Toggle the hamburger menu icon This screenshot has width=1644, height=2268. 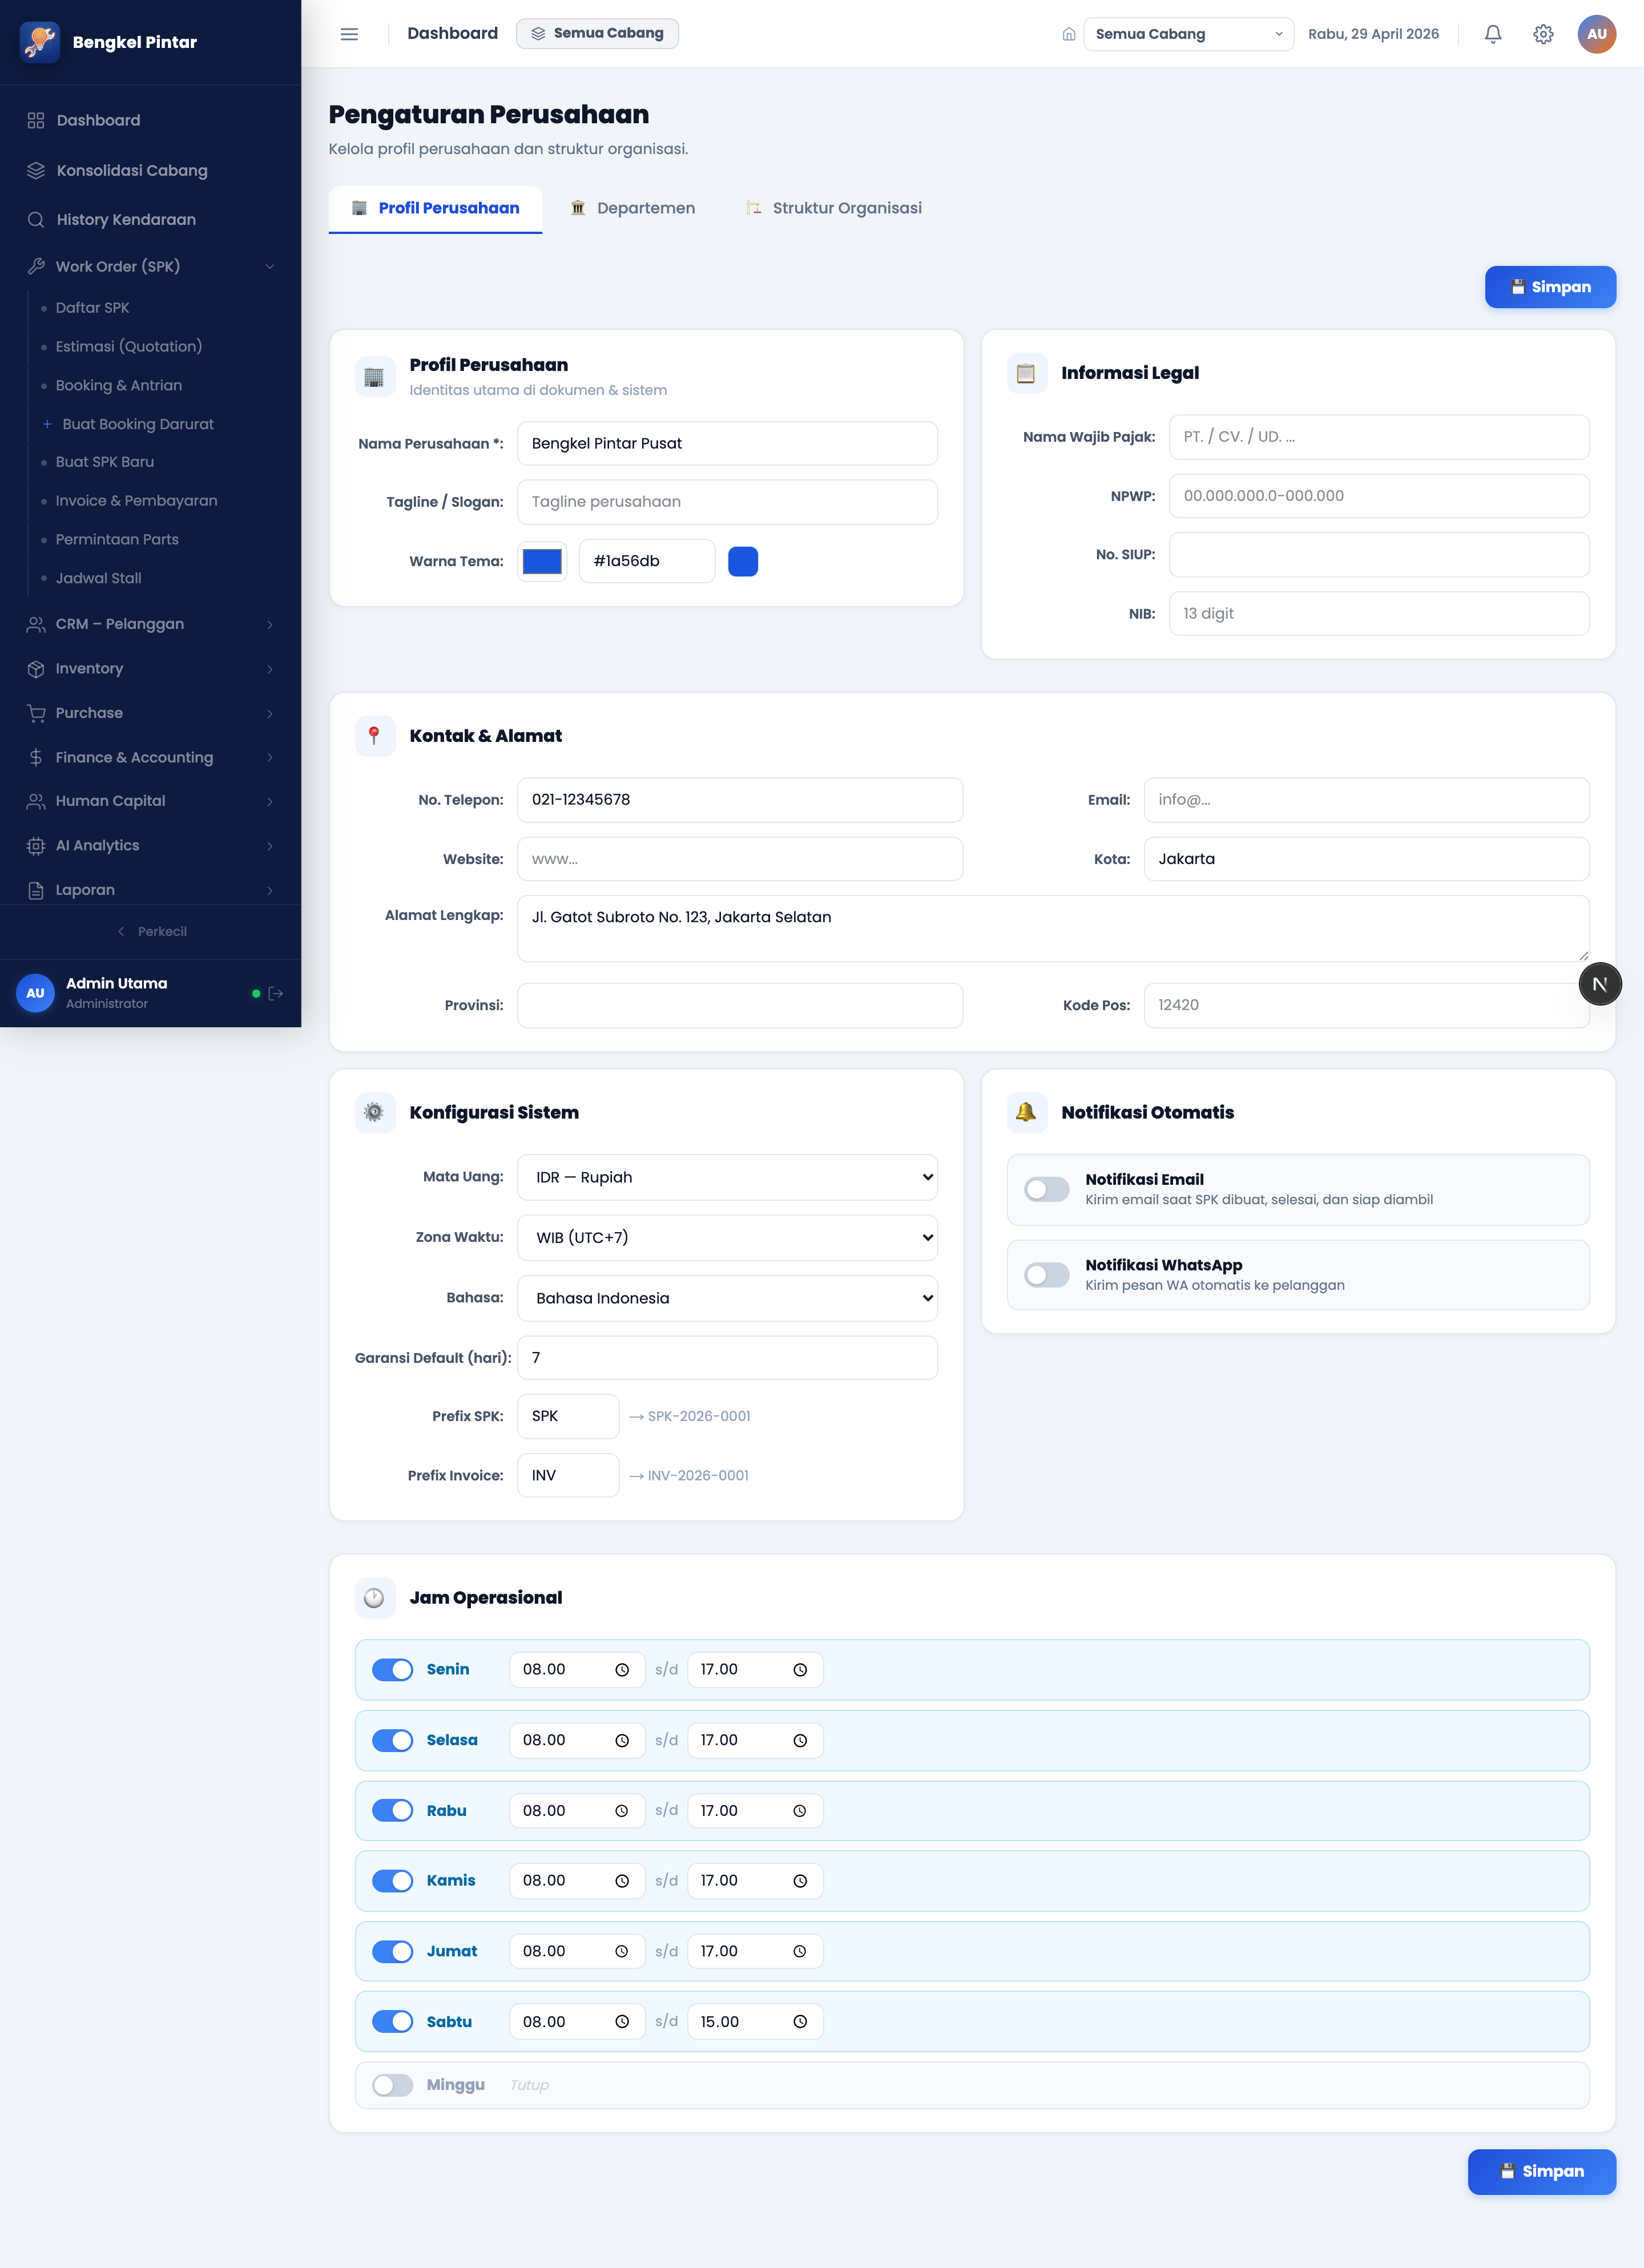point(349,34)
